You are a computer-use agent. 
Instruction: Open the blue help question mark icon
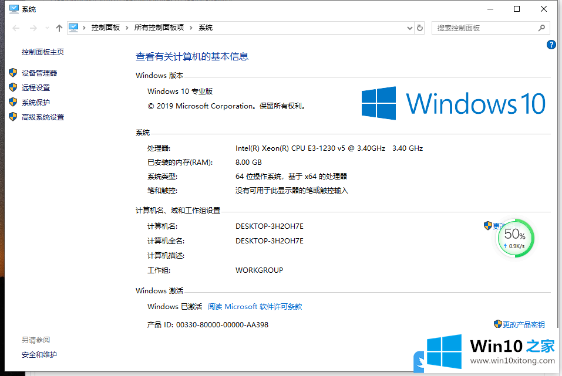[551, 45]
